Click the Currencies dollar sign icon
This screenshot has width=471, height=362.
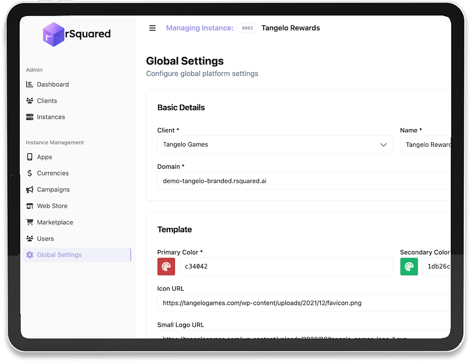pos(30,173)
